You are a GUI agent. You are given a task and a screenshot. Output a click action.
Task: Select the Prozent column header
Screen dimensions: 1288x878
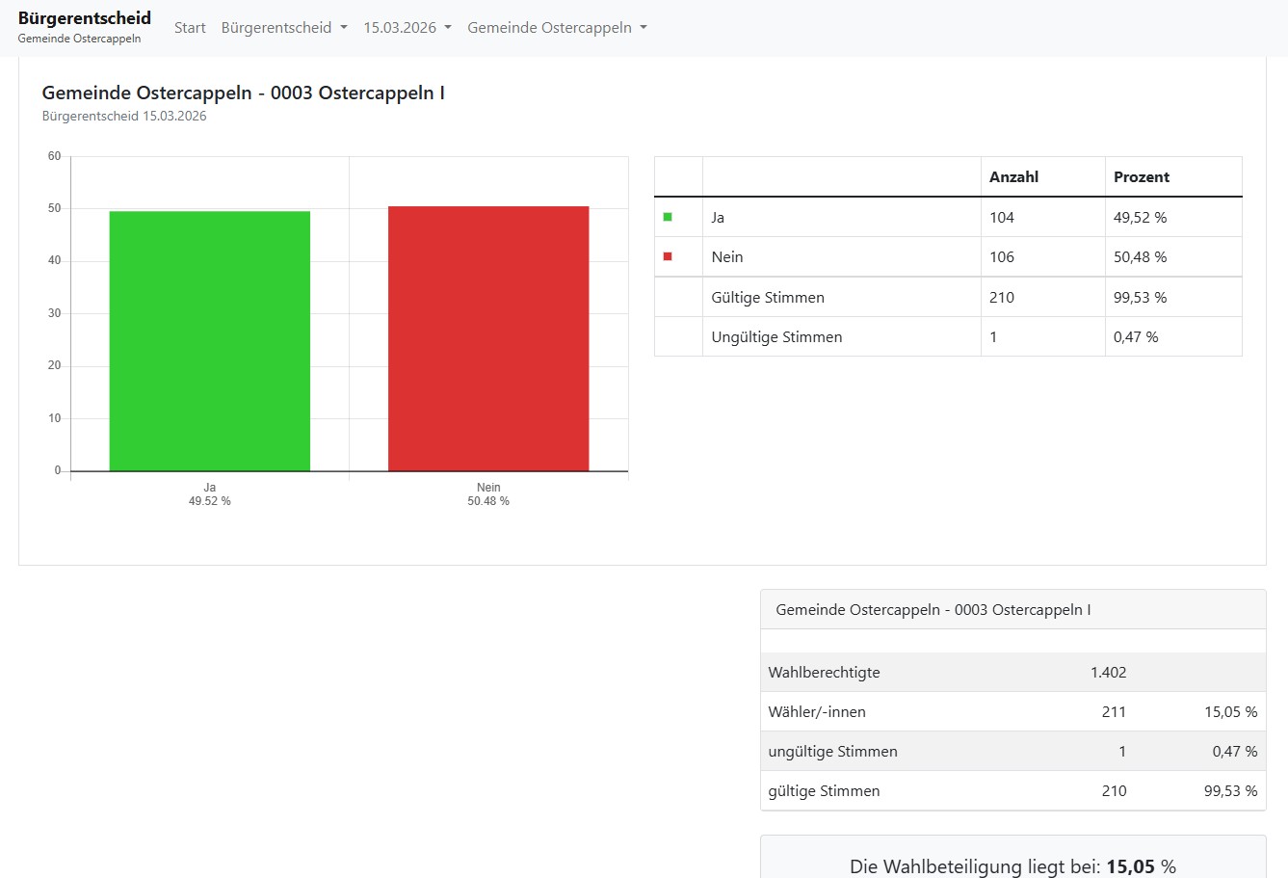tap(1141, 177)
